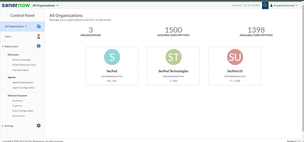This screenshot has height=142, width=304.
Task: Click the user profile icon beside Priyanka Hiremath
Action: (271, 5)
